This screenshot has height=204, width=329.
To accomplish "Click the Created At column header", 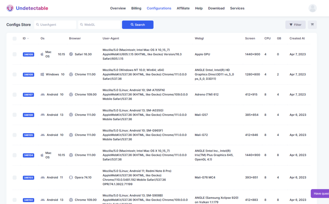I will pos(297,38).
